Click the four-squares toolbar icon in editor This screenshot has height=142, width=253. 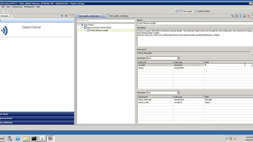[236, 16]
